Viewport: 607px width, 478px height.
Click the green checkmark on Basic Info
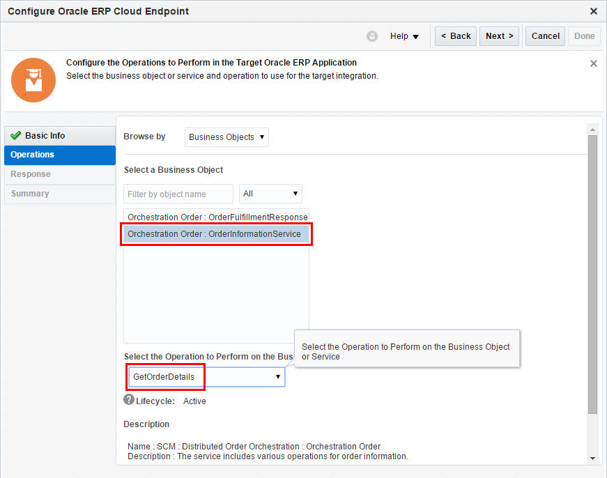point(16,135)
